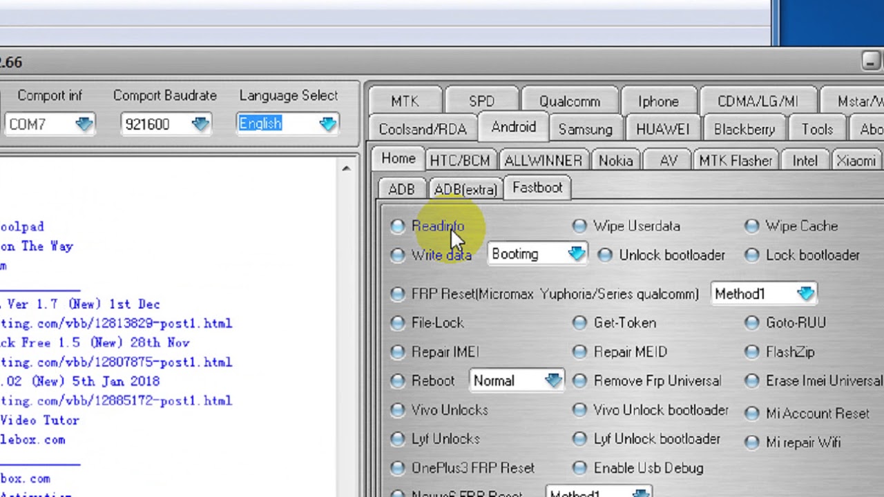
Task: Switch to the SPD tab
Action: [x=481, y=101]
